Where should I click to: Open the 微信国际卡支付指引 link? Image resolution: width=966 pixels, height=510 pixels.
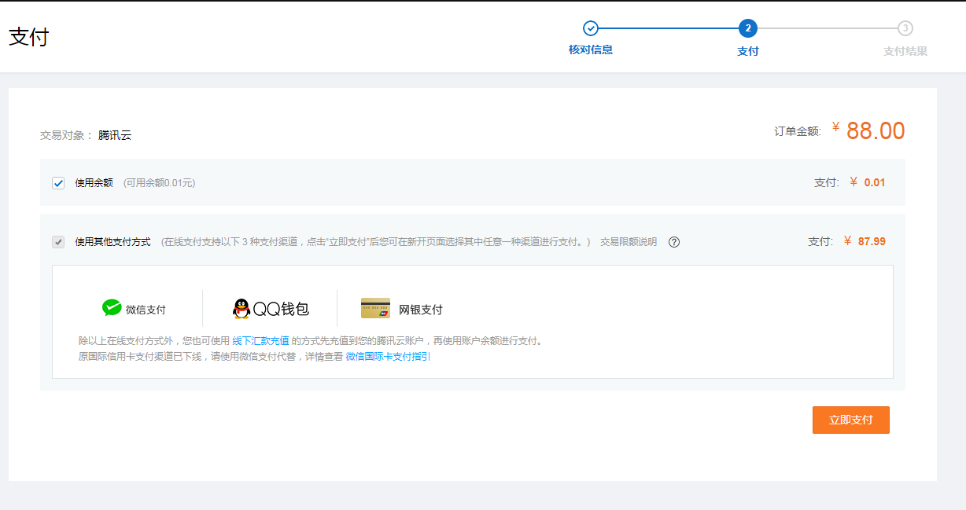coord(388,357)
